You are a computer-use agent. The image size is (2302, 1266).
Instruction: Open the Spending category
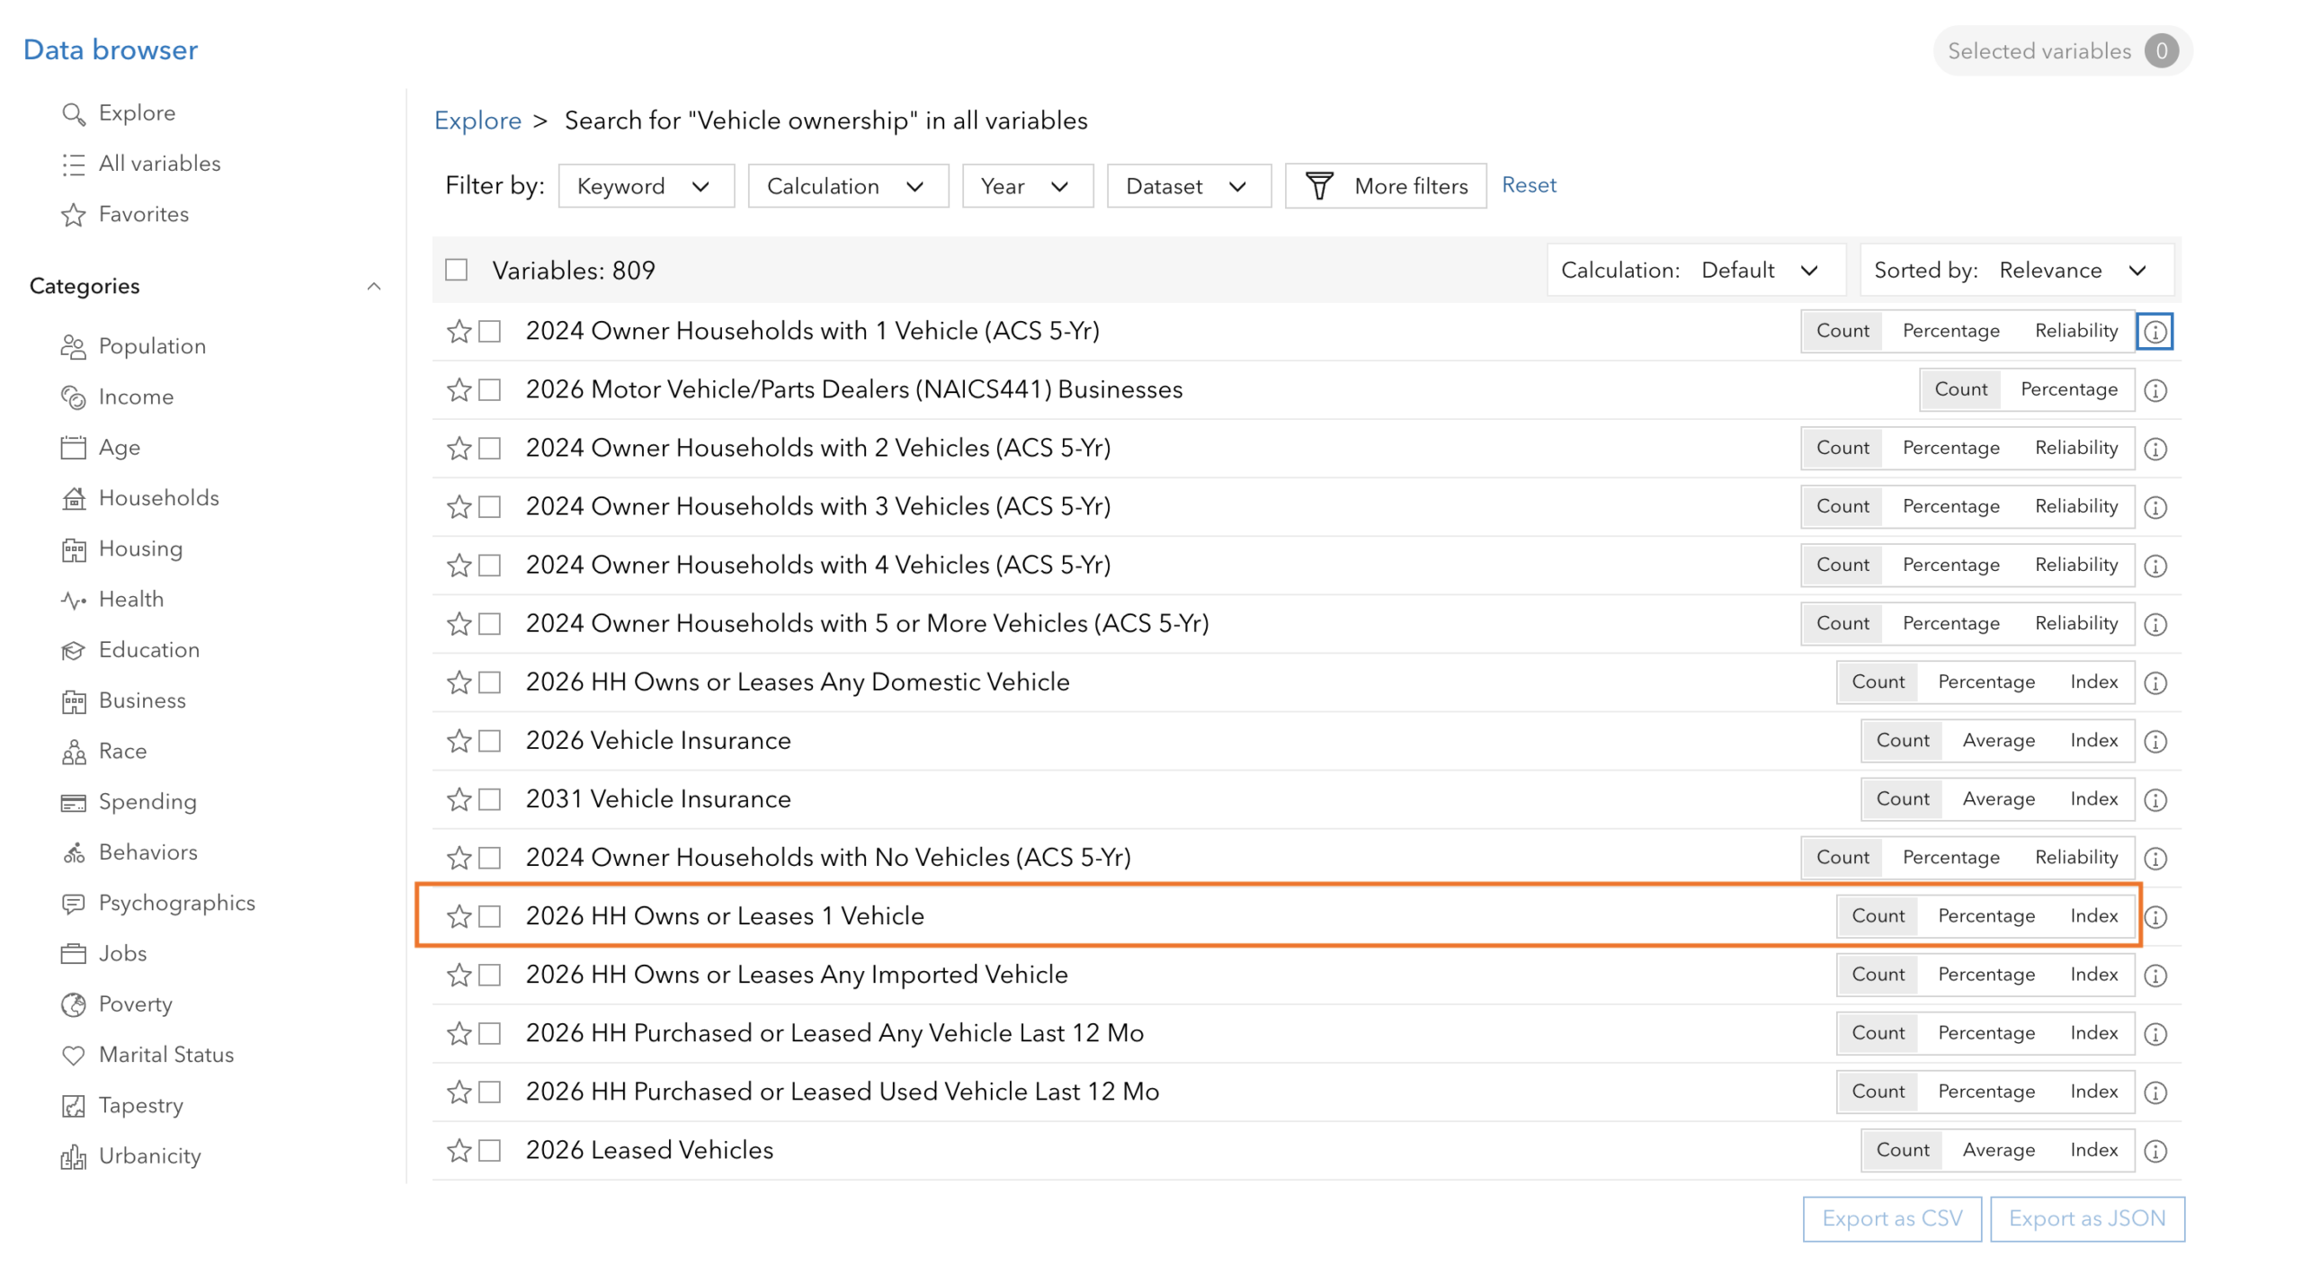coord(129,801)
